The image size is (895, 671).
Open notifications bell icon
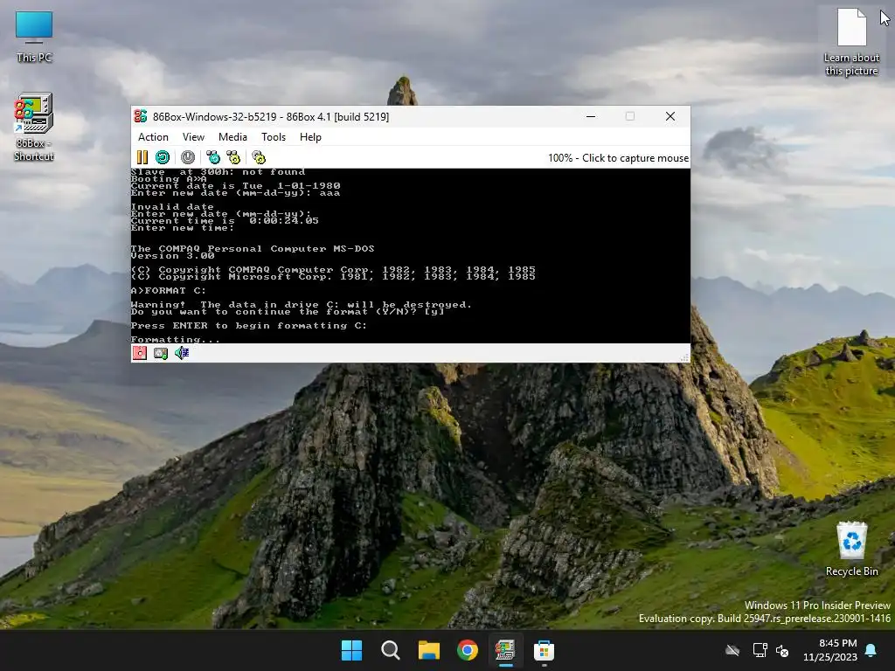pyautogui.click(x=871, y=650)
